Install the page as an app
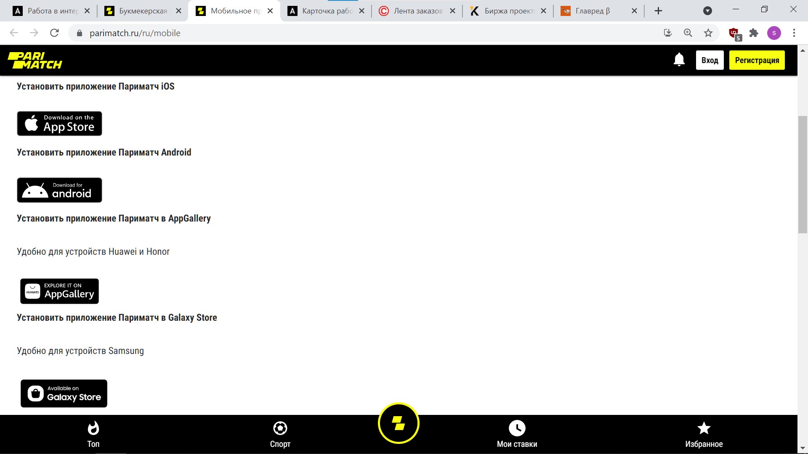This screenshot has width=808, height=454. pos(667,33)
